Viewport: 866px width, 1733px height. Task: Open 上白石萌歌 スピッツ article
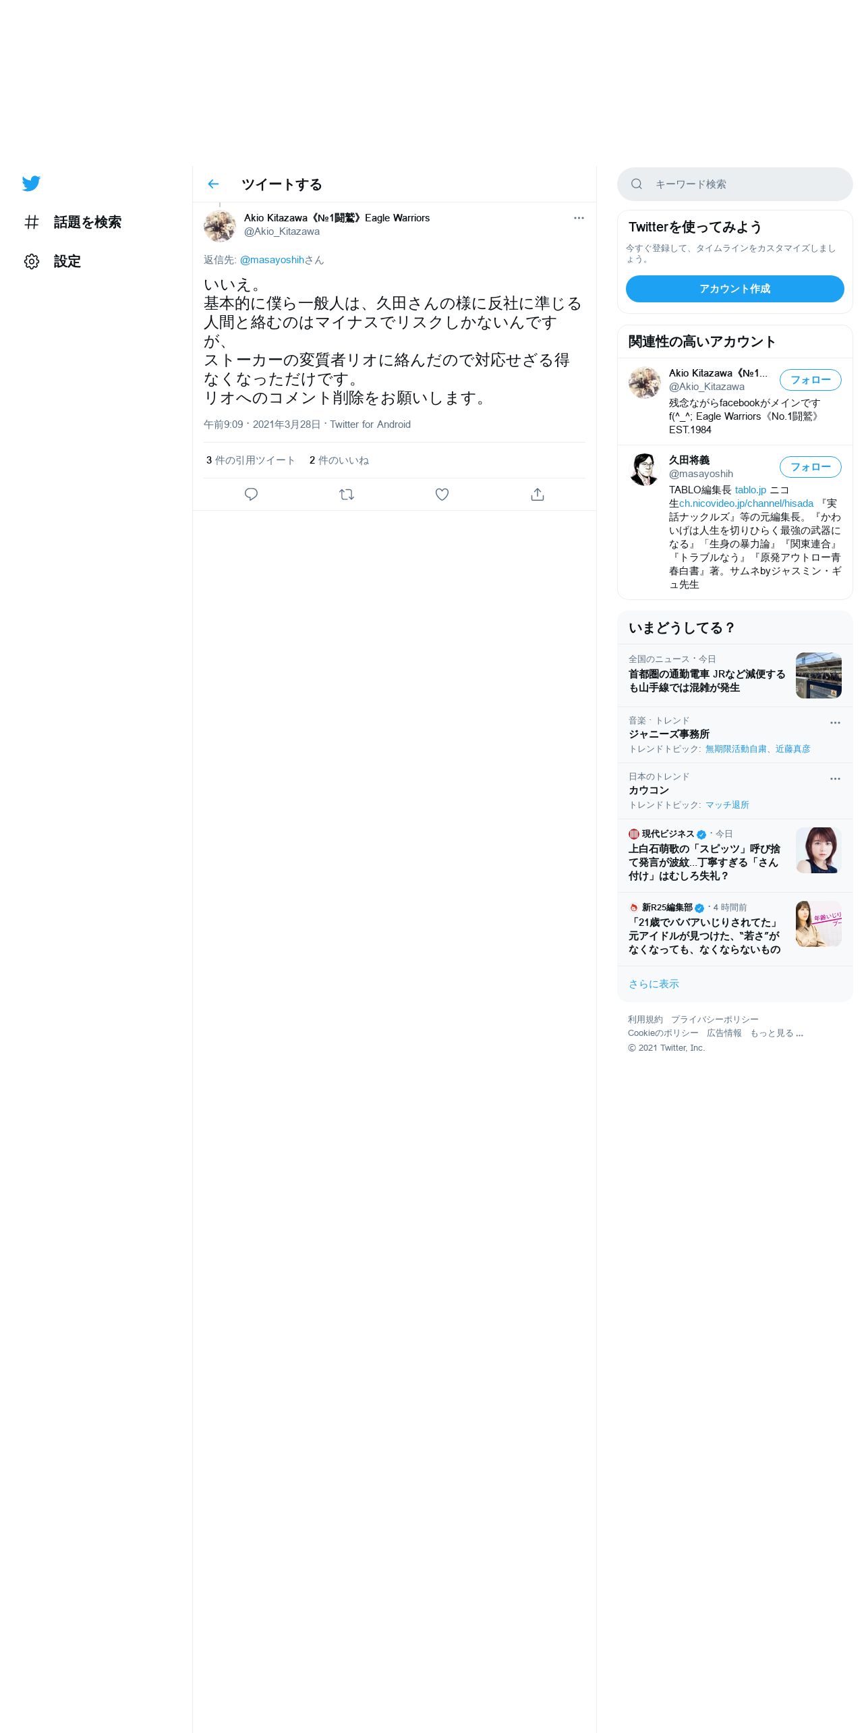pyautogui.click(x=704, y=862)
